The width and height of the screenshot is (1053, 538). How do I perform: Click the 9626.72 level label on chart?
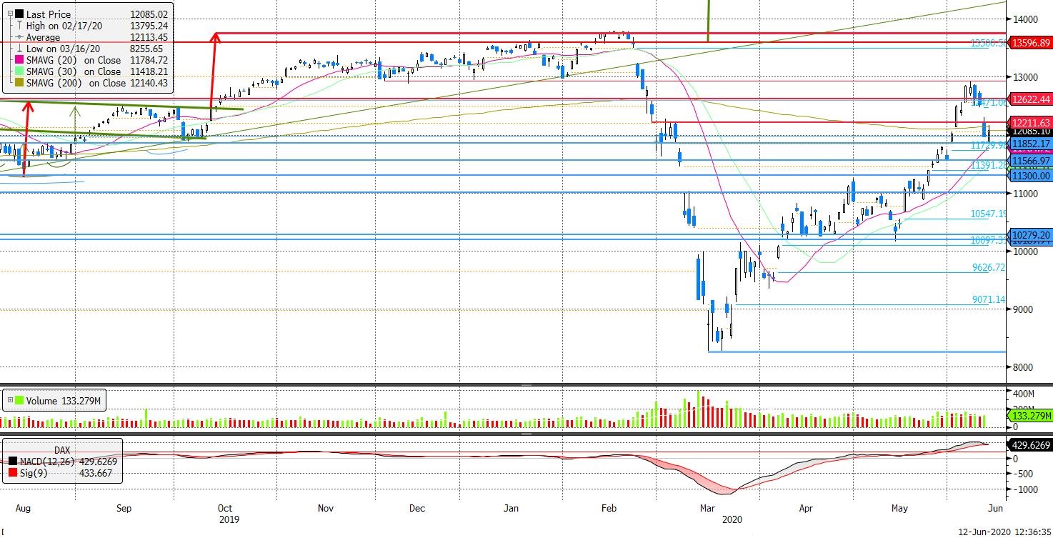[x=989, y=267]
